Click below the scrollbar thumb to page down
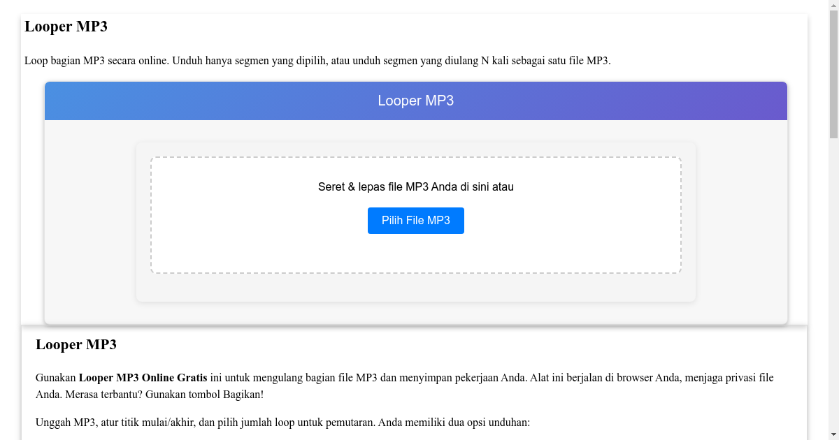The height and width of the screenshot is (440, 839). [x=833, y=279]
